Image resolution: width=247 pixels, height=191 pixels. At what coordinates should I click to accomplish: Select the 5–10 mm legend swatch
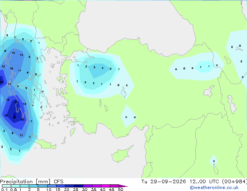pos(42,186)
